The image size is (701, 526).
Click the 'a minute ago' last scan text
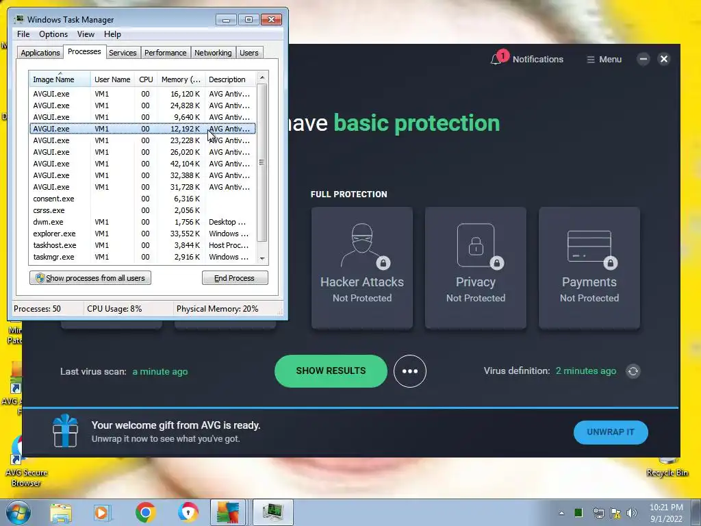160,372
